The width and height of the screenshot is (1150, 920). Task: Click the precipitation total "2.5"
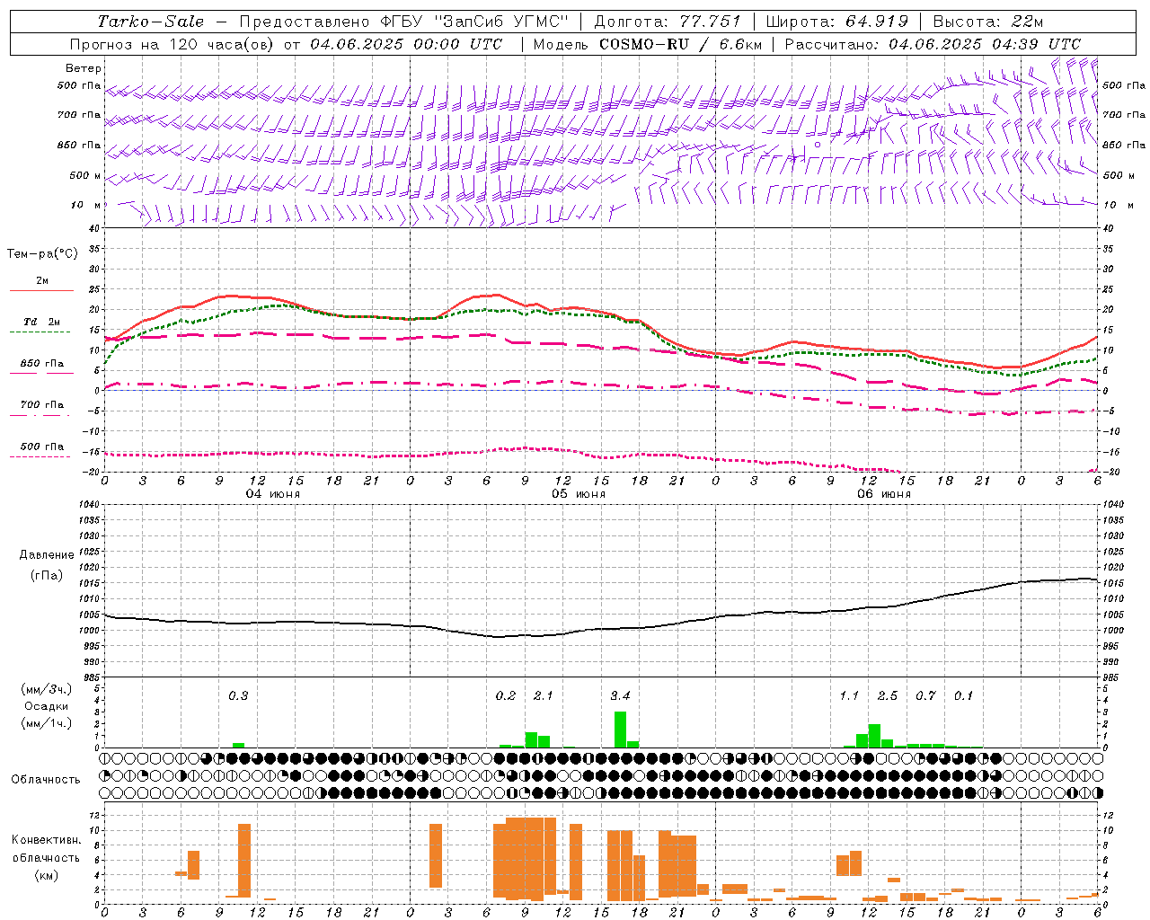click(888, 696)
